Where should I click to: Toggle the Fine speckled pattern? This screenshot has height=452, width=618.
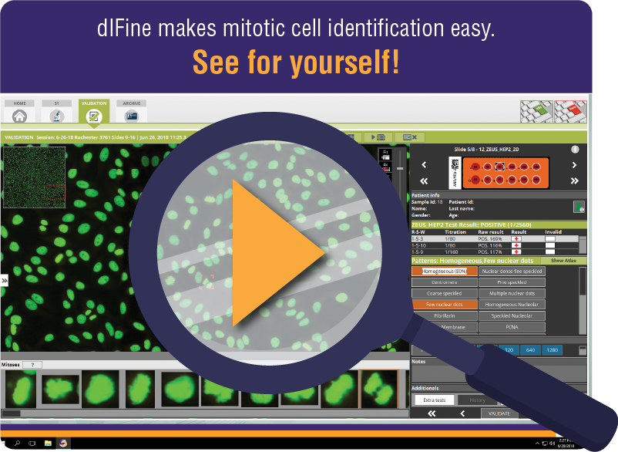pos(512,282)
